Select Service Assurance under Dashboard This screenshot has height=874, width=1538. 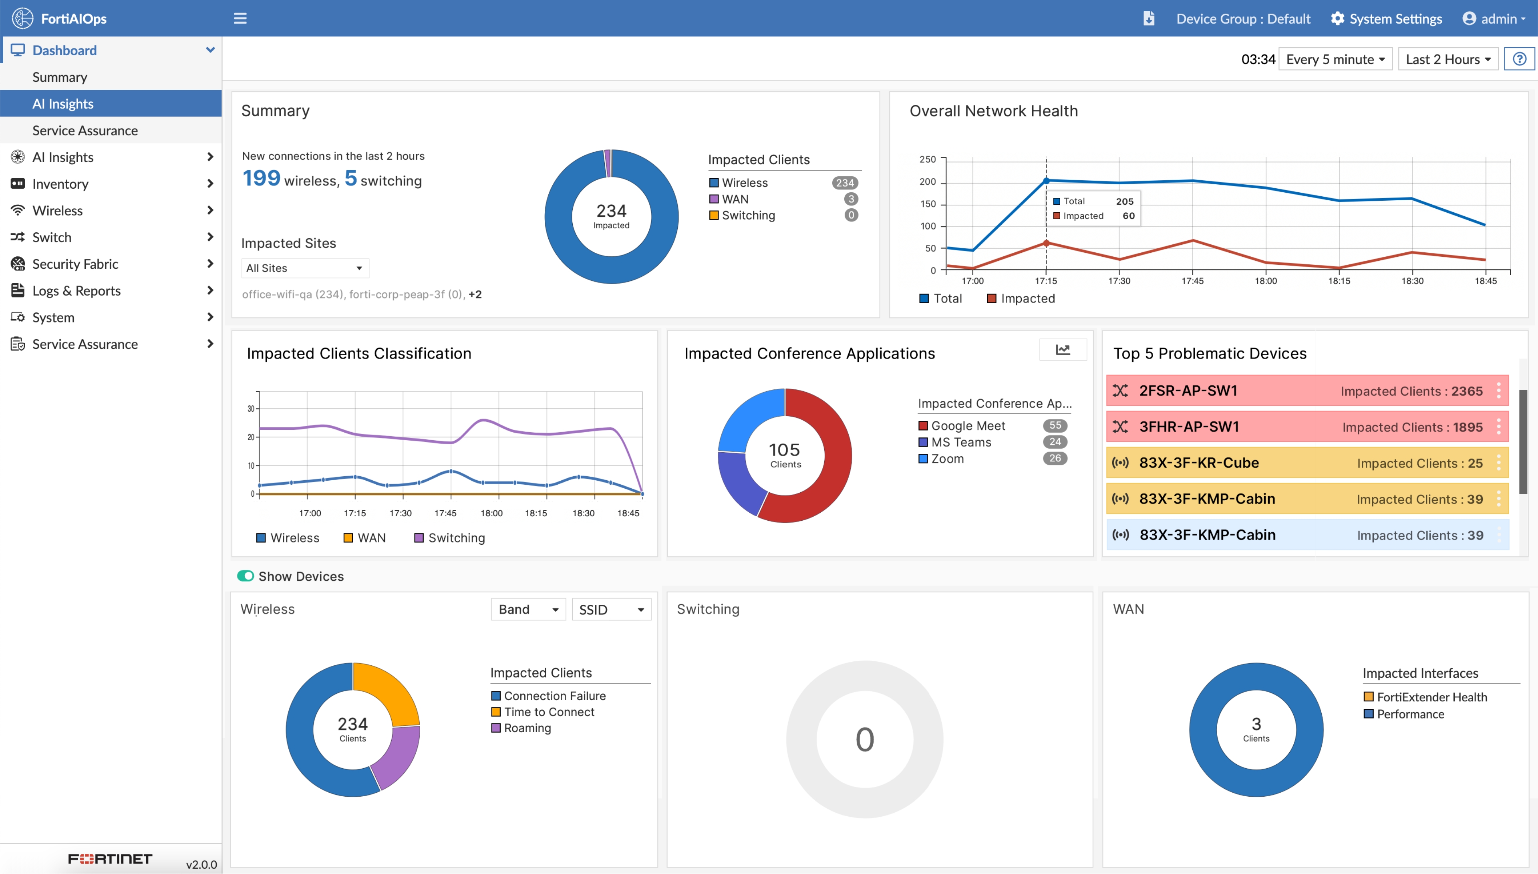[x=85, y=130]
